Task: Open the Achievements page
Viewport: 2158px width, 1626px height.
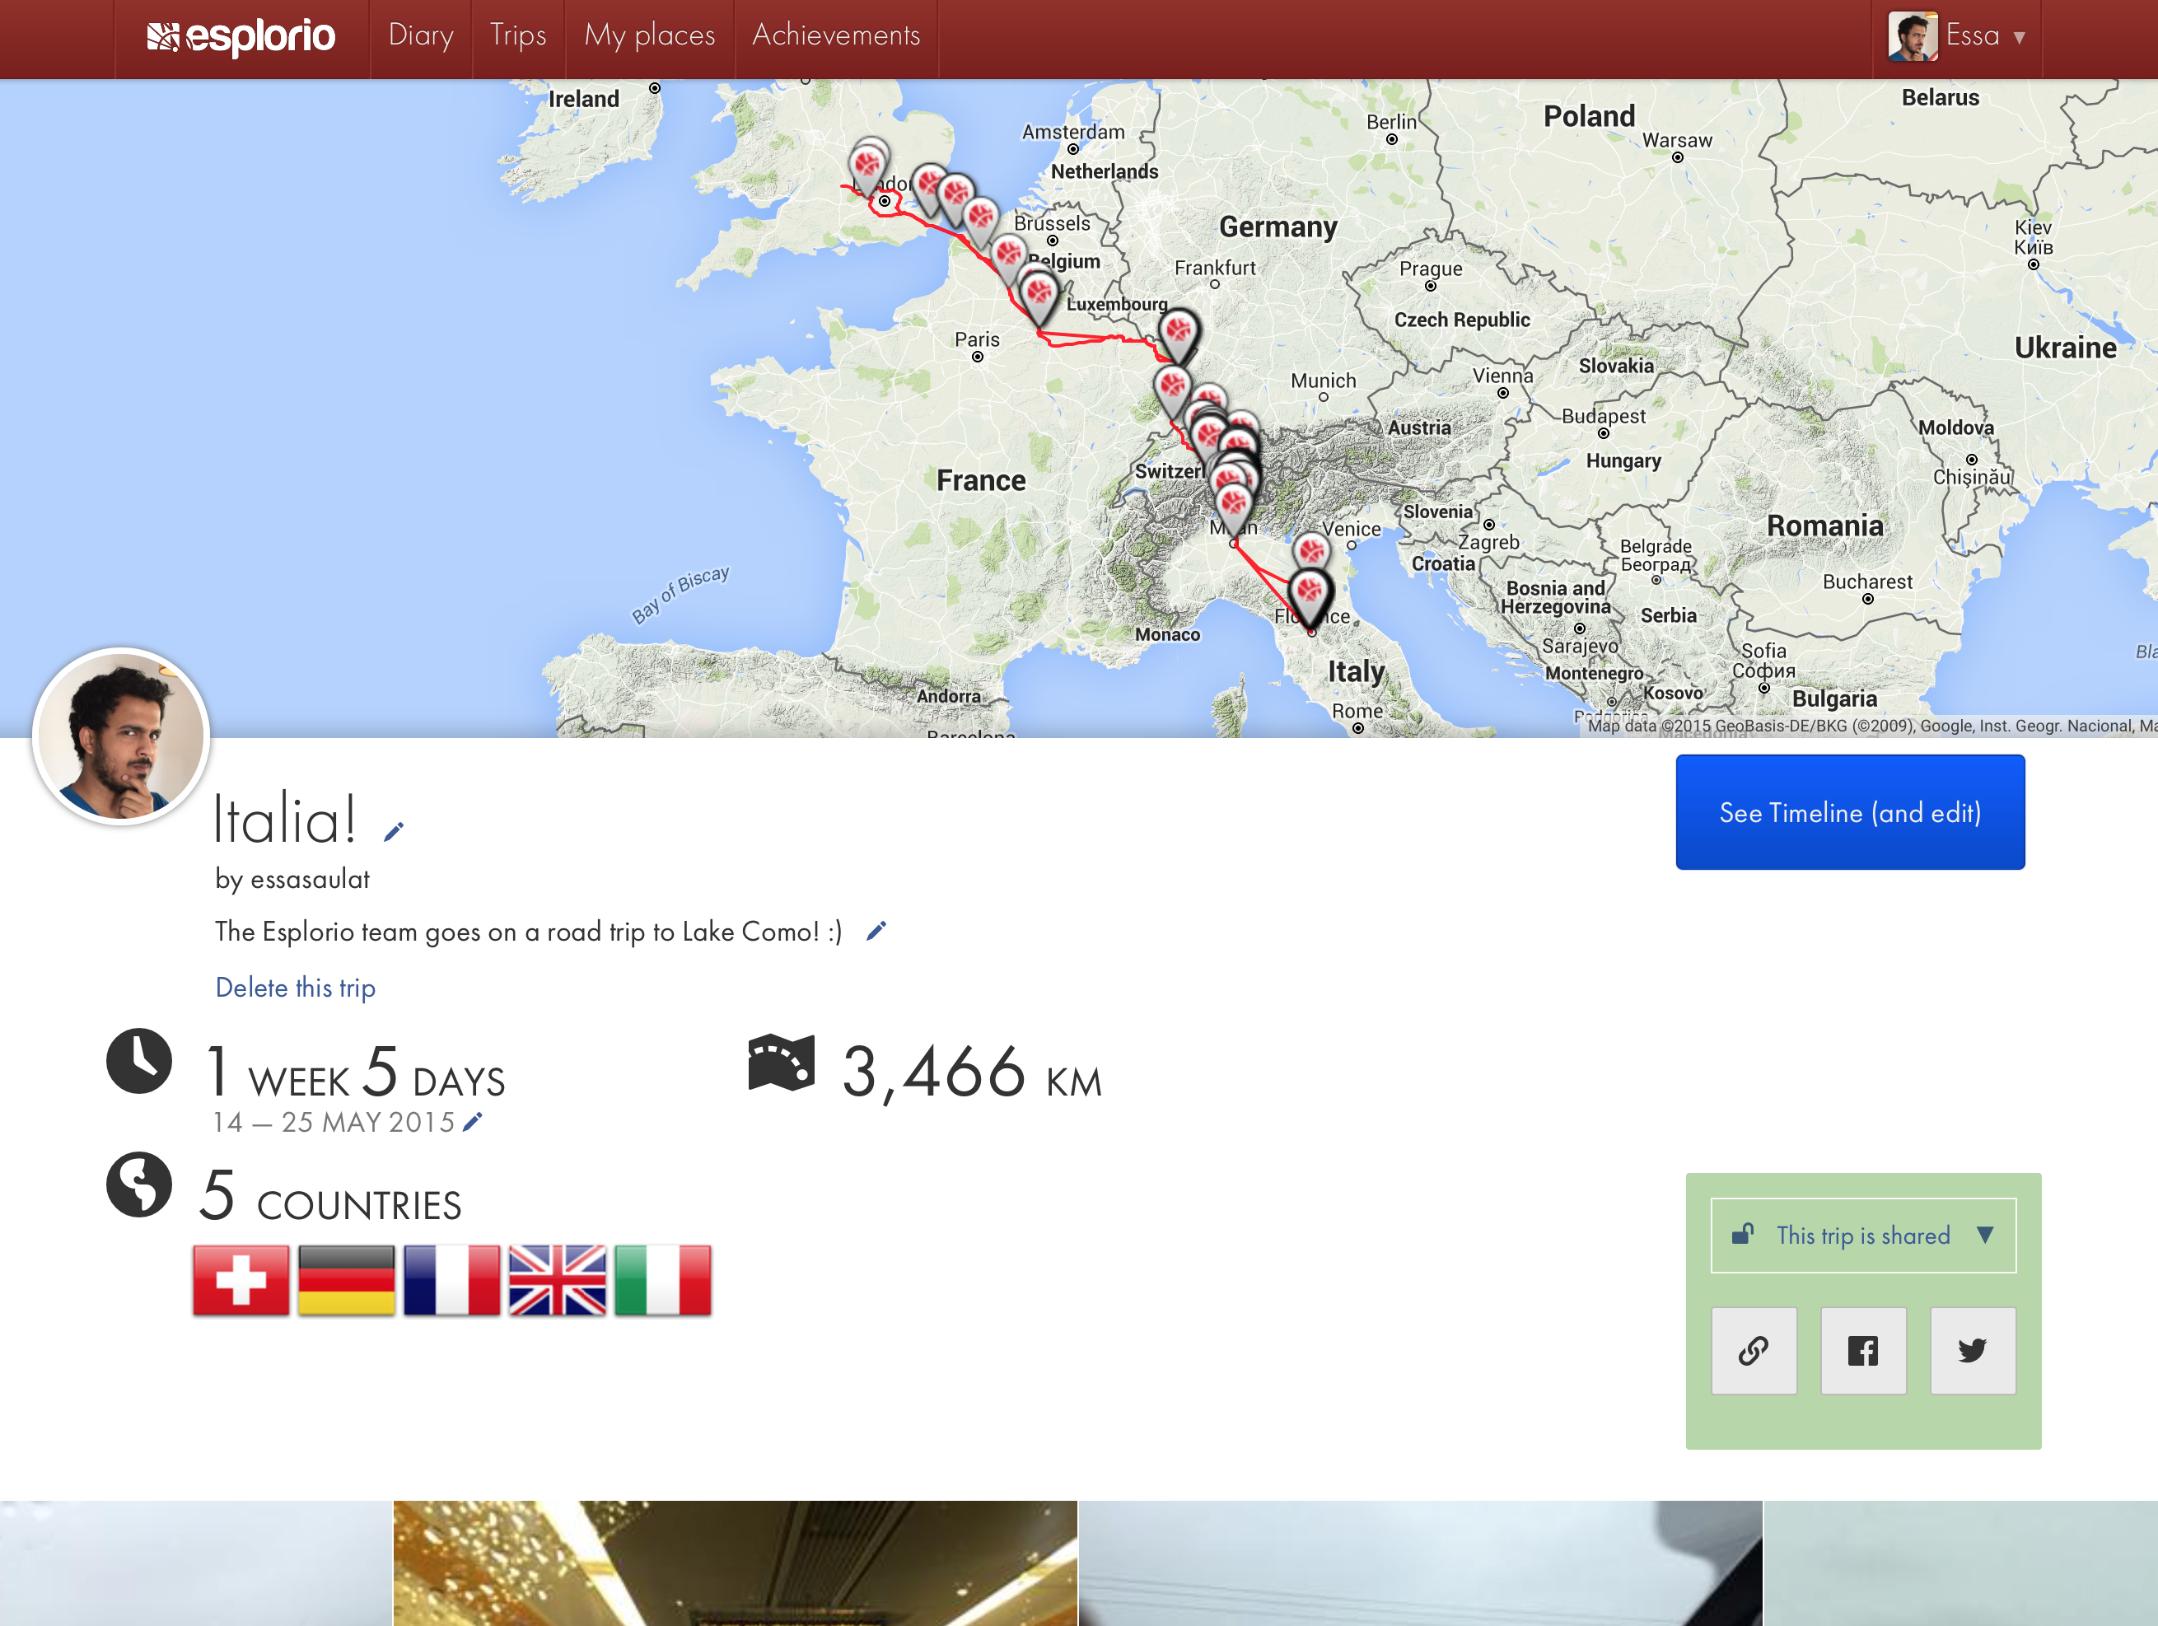Action: pyautogui.click(x=835, y=36)
